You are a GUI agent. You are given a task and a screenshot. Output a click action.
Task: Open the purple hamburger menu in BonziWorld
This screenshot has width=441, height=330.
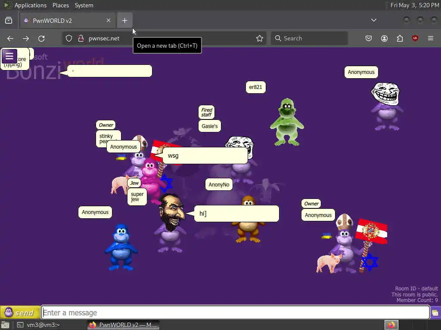(9, 56)
